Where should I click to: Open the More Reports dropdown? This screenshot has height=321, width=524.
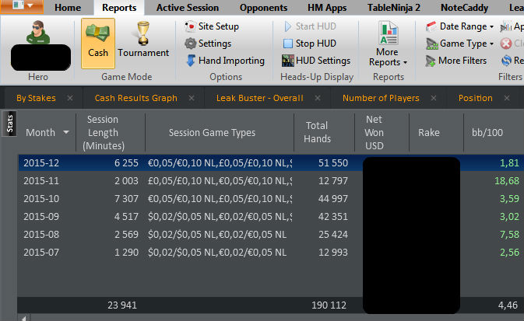point(388,44)
